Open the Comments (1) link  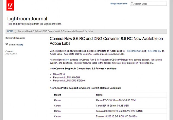click(16, 45)
